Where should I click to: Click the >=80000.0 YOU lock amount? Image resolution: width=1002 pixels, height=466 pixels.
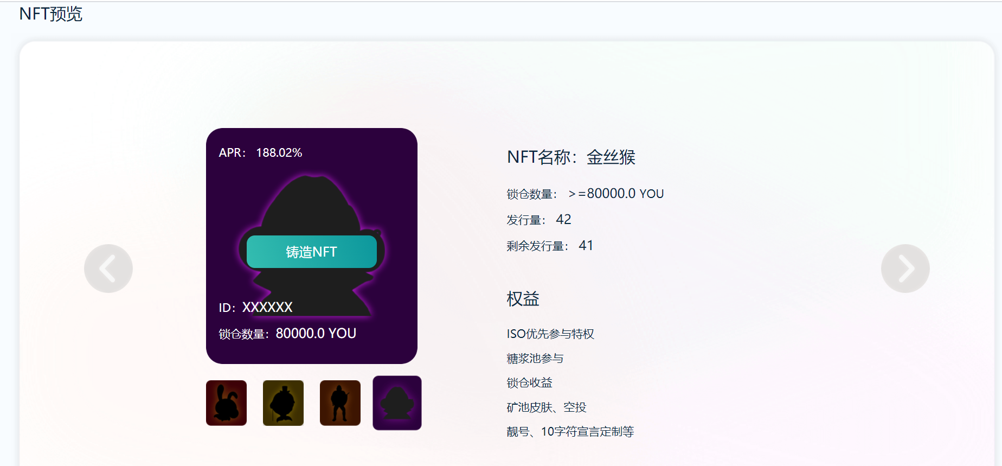(x=616, y=194)
